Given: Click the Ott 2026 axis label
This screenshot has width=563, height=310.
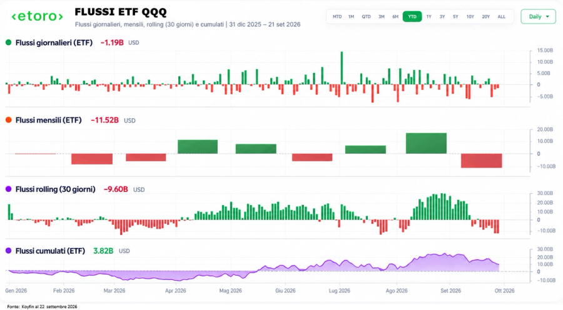Looking at the screenshot, I should [x=504, y=291].
